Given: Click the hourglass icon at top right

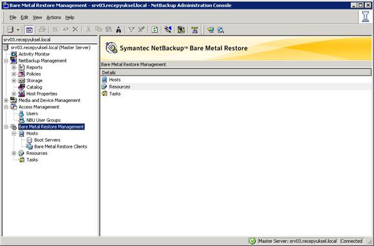Looking at the screenshot, I should pyautogui.click(x=366, y=17).
